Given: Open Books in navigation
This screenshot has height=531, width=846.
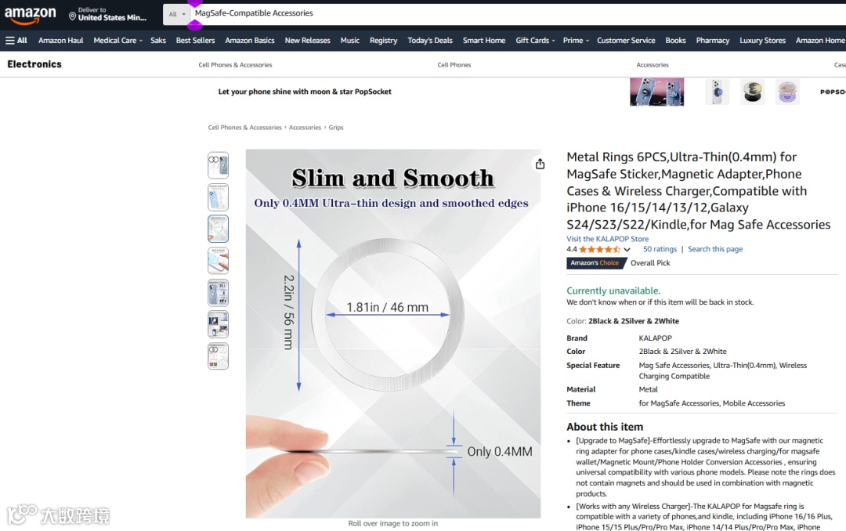Looking at the screenshot, I should point(675,41).
